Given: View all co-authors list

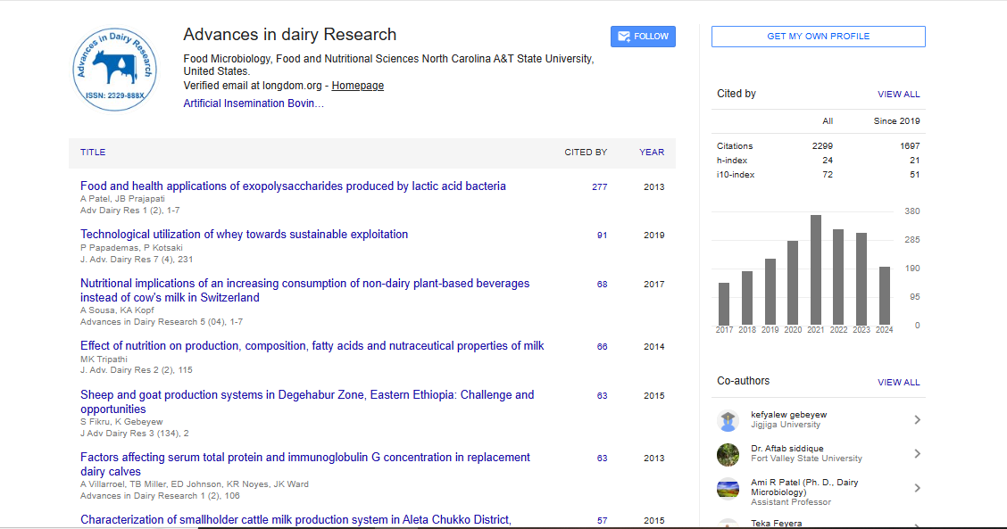Looking at the screenshot, I should (898, 383).
